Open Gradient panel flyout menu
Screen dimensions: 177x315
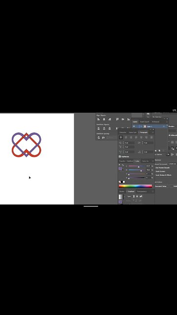coord(153,191)
